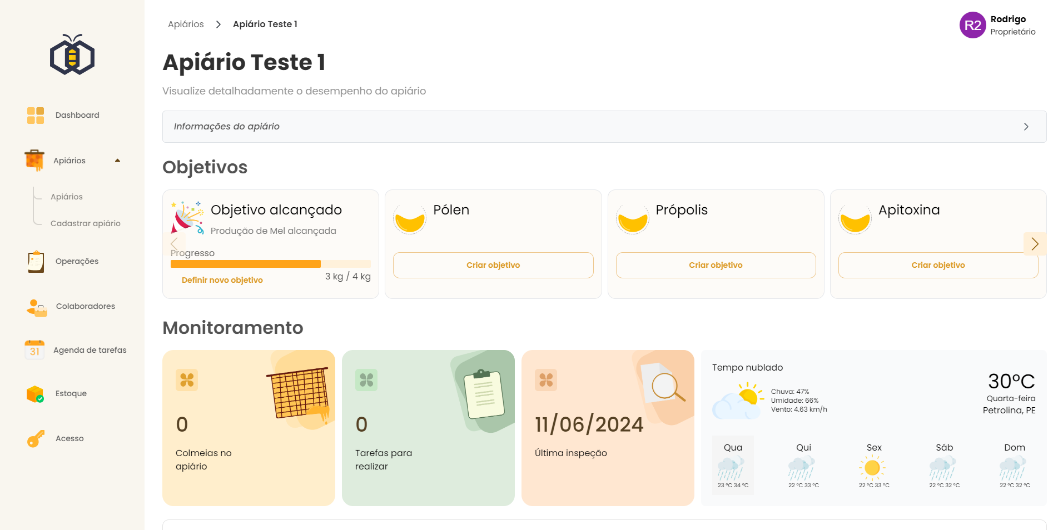Image resolution: width=1063 pixels, height=530 pixels.
Task: Click the Acesso key icon
Action: click(x=36, y=439)
